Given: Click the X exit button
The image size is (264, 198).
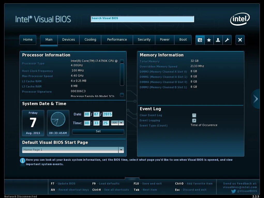Looking at the screenshot, I should 240,40.
